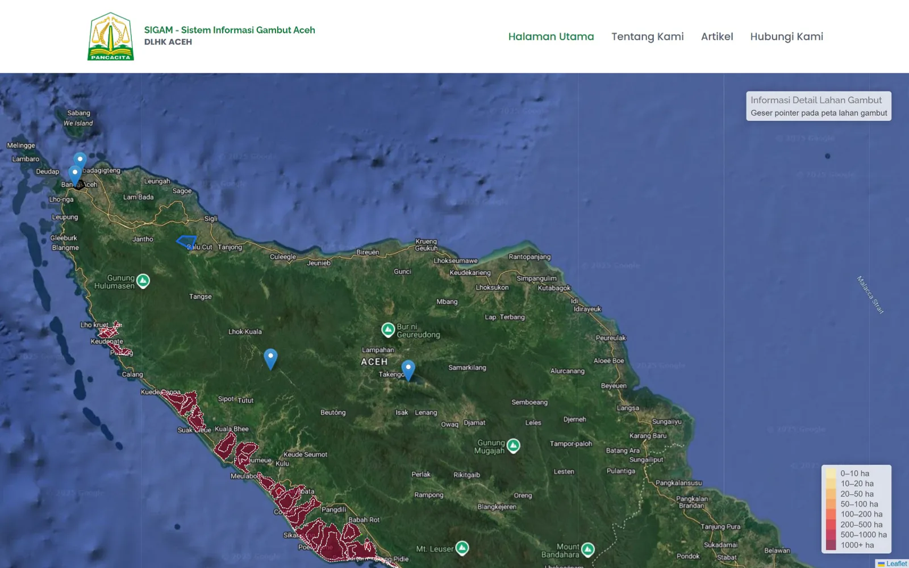Click the DLHK ACEH subtitle text
Viewport: 909px width, 568px height.
coord(168,42)
